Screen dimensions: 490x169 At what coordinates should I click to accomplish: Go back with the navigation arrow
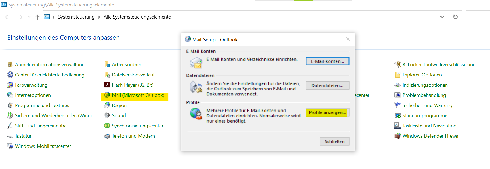pos(8,17)
